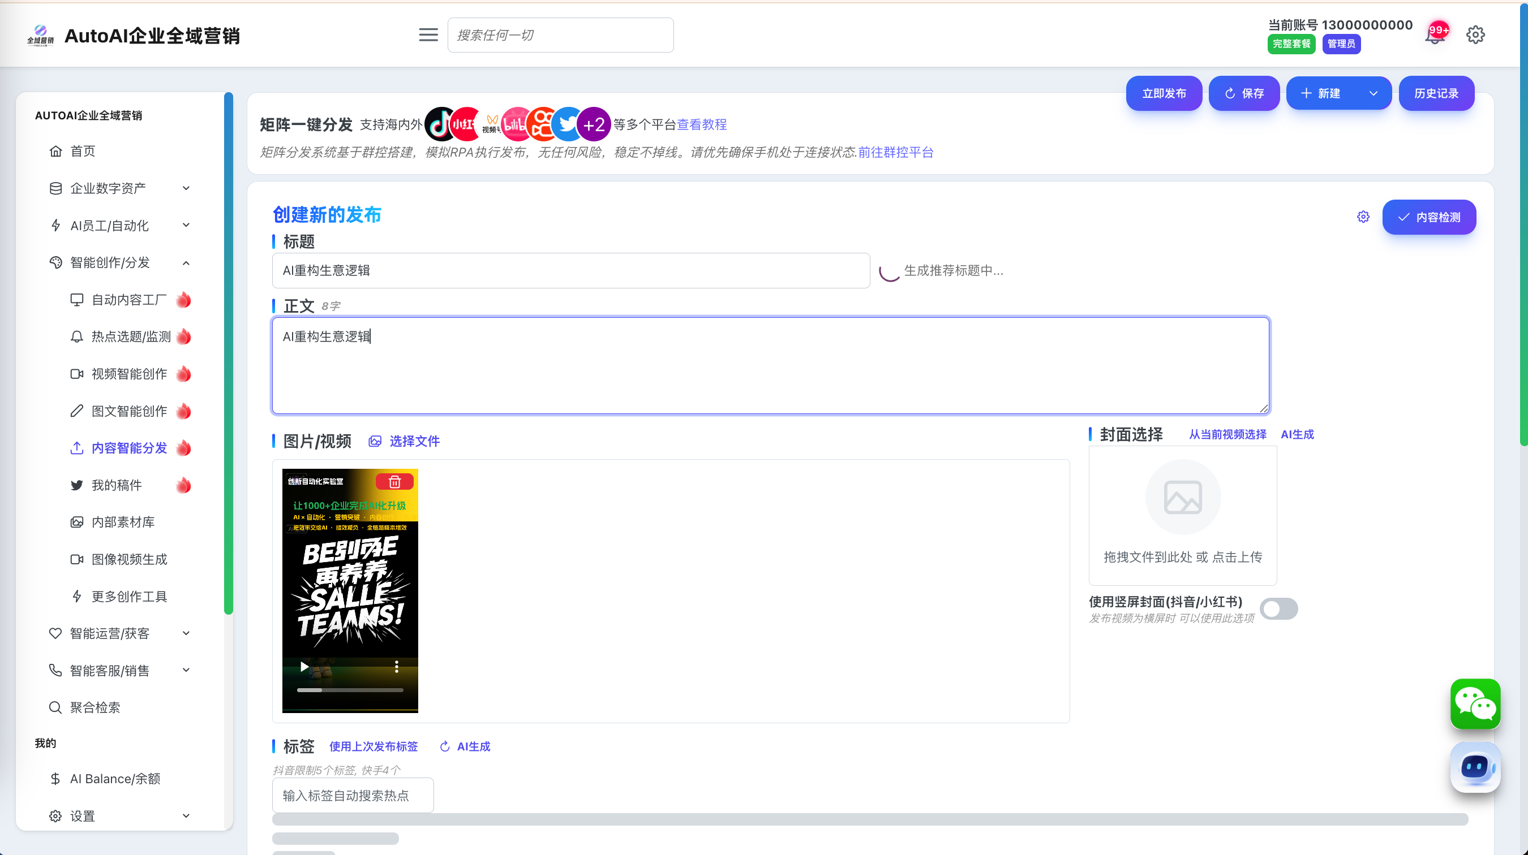Play the uploaded video preview
This screenshot has height=855, width=1528.
(x=304, y=667)
